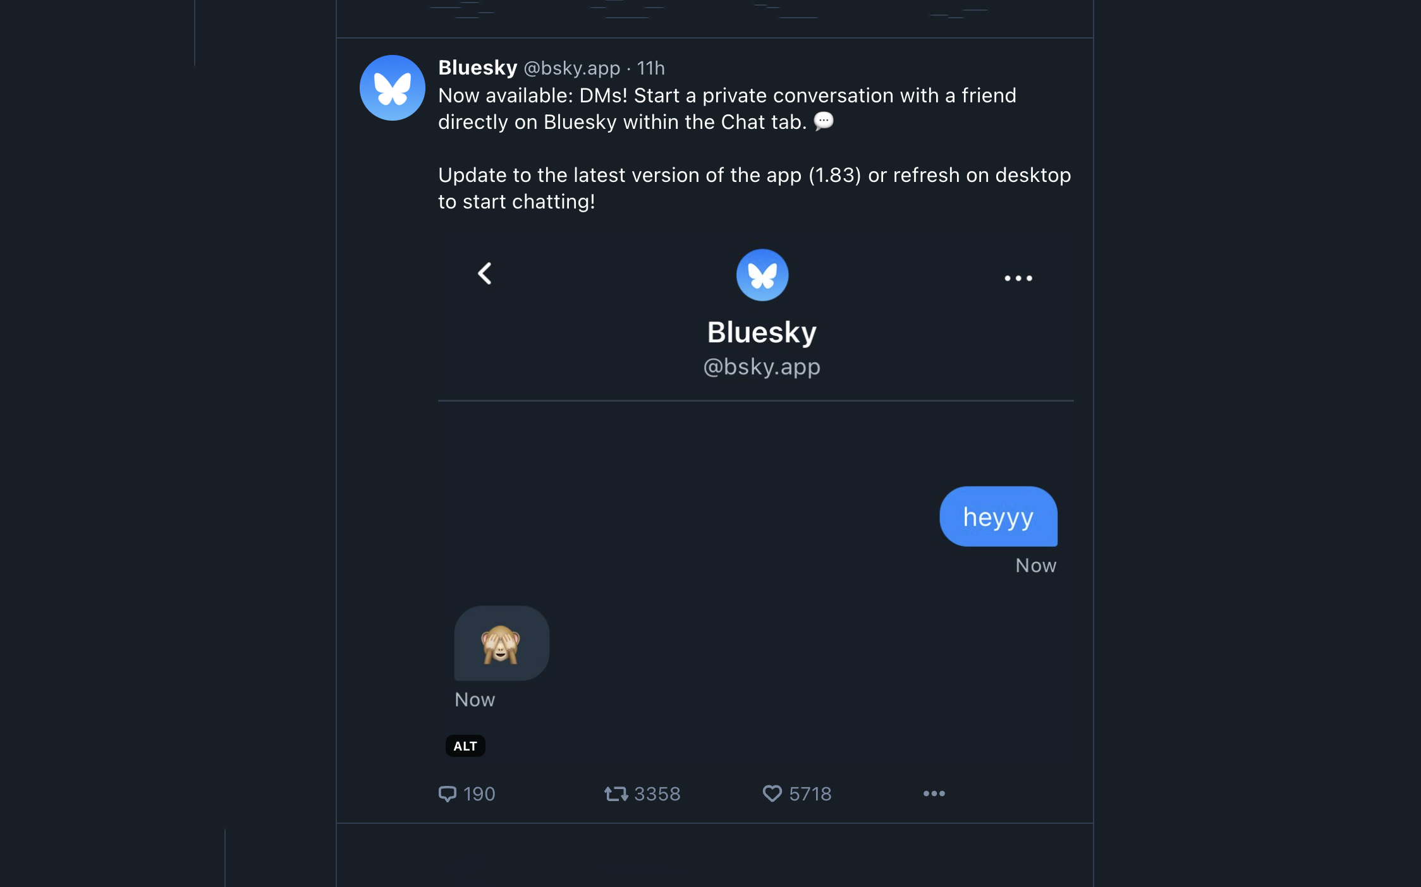Click the post author's butterfly avatar
Screen dimensions: 1421x887
392,88
